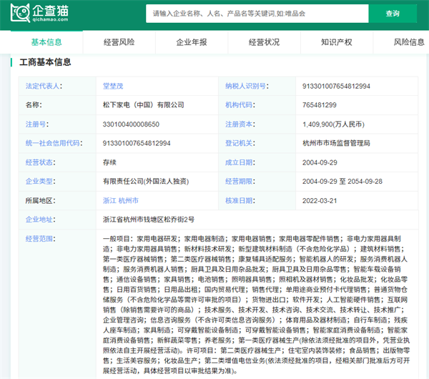The width and height of the screenshot is (429, 379).
Task: Select organization code 765481299
Action: (320, 105)
